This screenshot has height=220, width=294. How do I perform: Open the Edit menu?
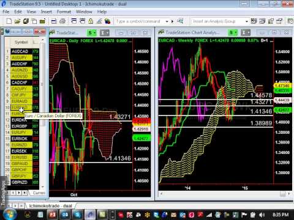point(18,12)
